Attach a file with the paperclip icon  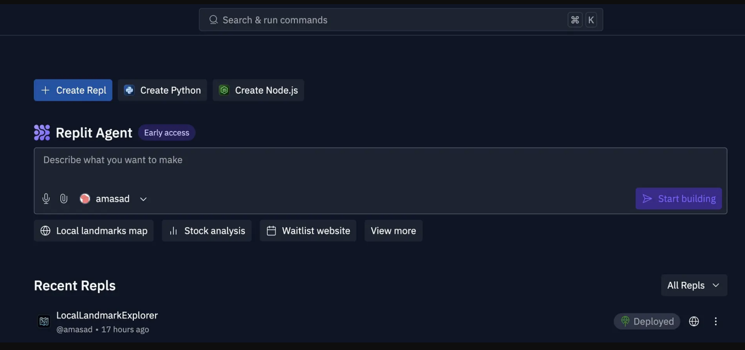click(x=64, y=199)
